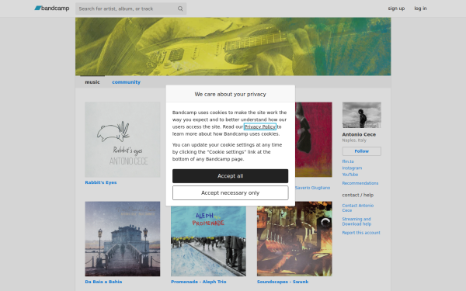This screenshot has height=291, width=466.
Task: Click the Bandcamp logo
Action: click(x=52, y=9)
